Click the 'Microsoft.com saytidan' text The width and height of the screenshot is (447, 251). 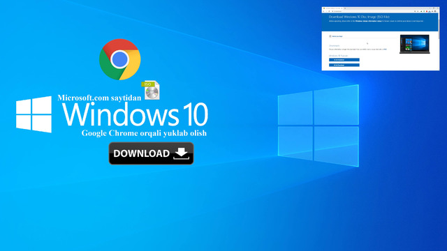pos(99,98)
